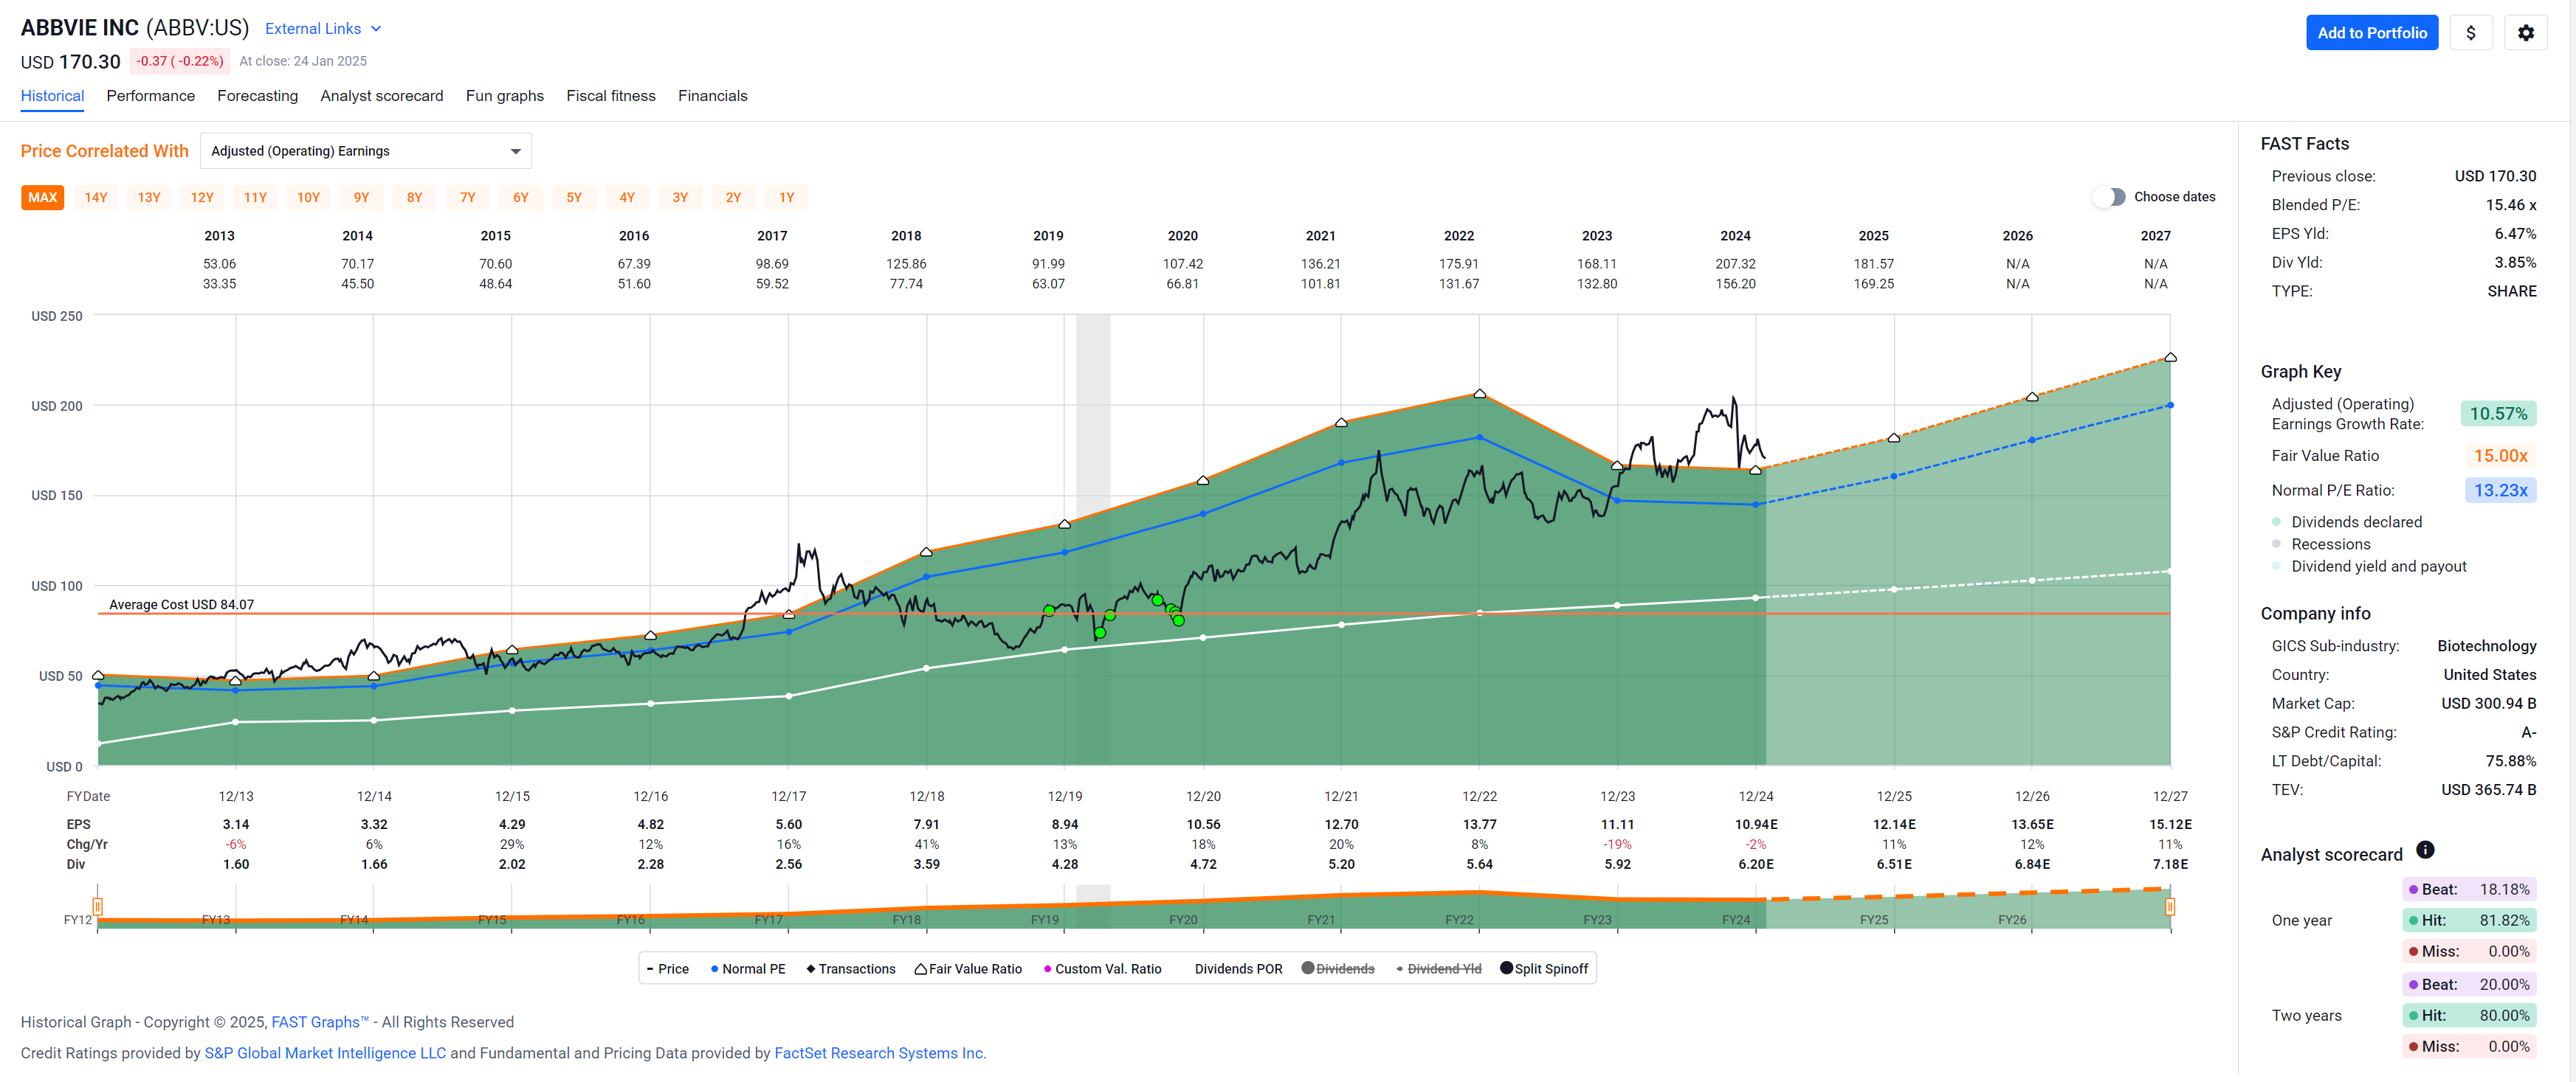
Task: Select the 5Y time range
Action: click(574, 198)
